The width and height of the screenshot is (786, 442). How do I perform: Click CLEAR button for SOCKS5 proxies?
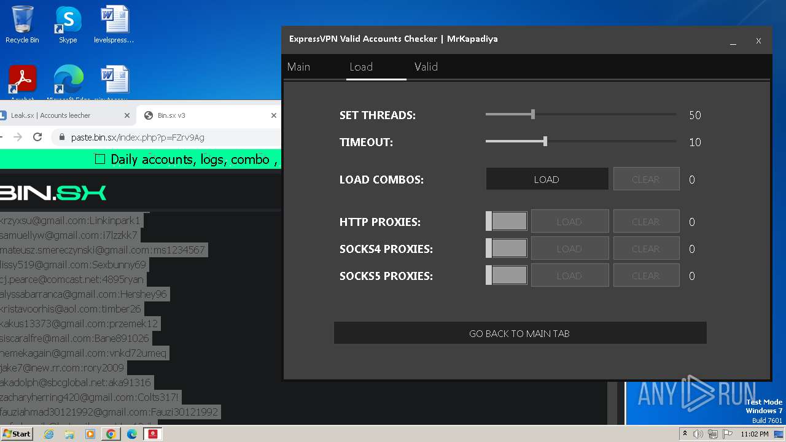[x=646, y=276]
